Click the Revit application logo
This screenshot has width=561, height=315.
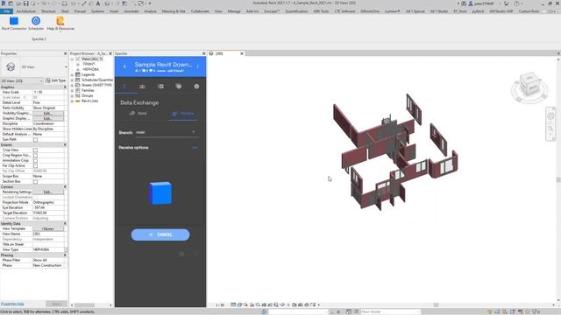[4, 3]
